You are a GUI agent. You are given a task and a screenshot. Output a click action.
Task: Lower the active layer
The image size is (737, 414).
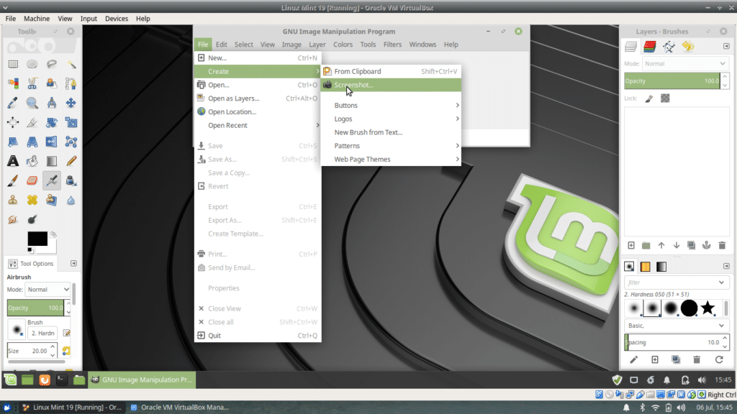coord(677,244)
